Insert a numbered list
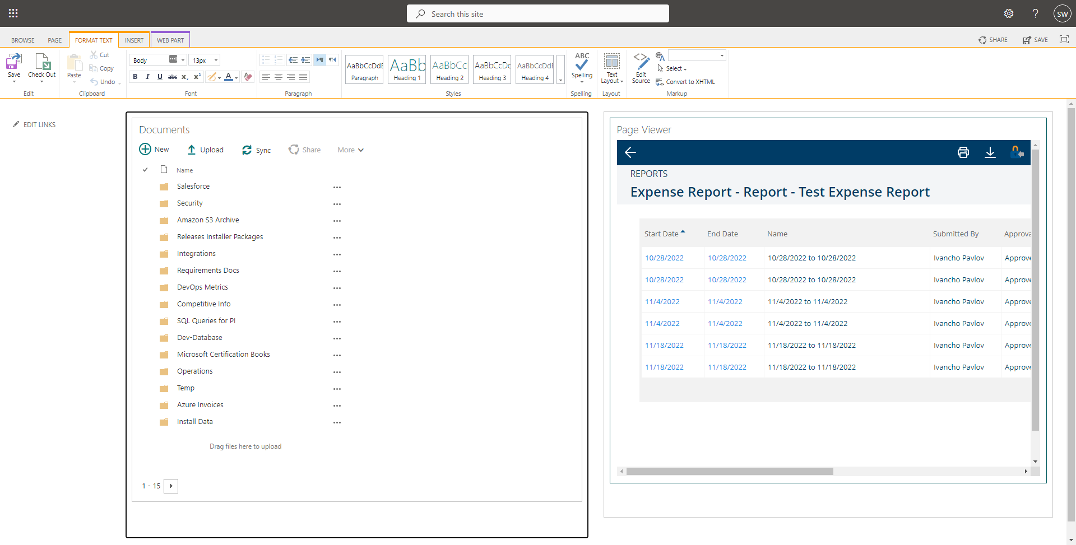 [x=279, y=59]
